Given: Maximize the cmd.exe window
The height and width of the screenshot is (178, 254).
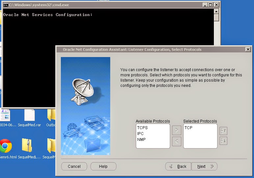Looking at the screenshot, I should 211,5.
